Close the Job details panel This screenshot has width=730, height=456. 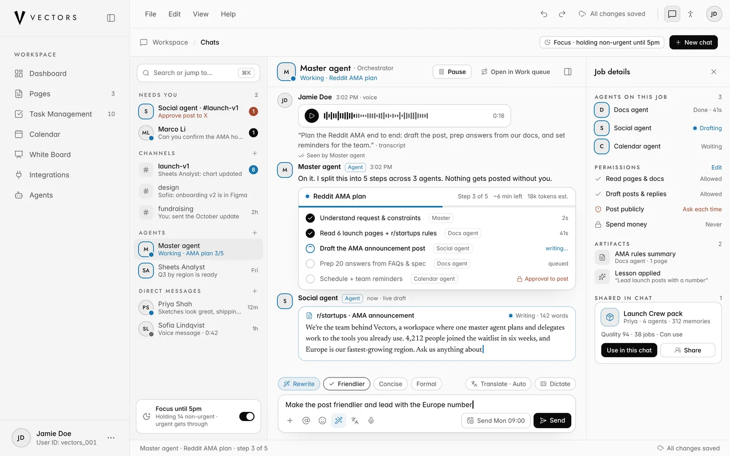click(714, 72)
